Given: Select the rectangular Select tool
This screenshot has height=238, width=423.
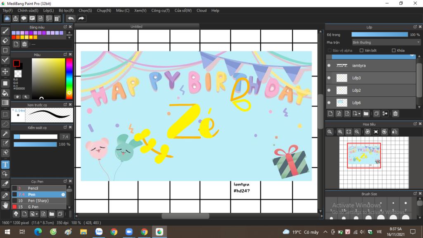Looking at the screenshot, I should tap(5, 114).
